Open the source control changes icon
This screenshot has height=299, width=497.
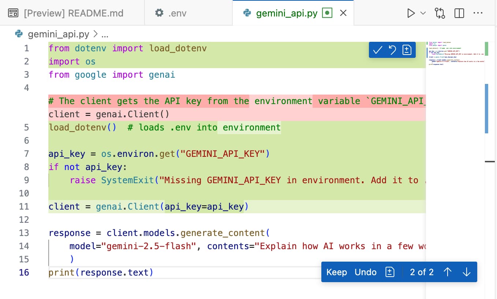[440, 14]
